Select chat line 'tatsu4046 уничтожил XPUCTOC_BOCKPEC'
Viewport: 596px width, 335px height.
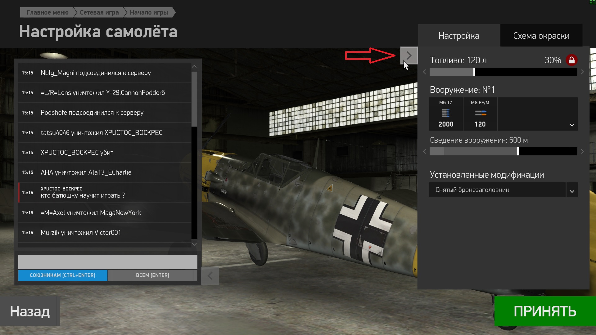[105, 132]
